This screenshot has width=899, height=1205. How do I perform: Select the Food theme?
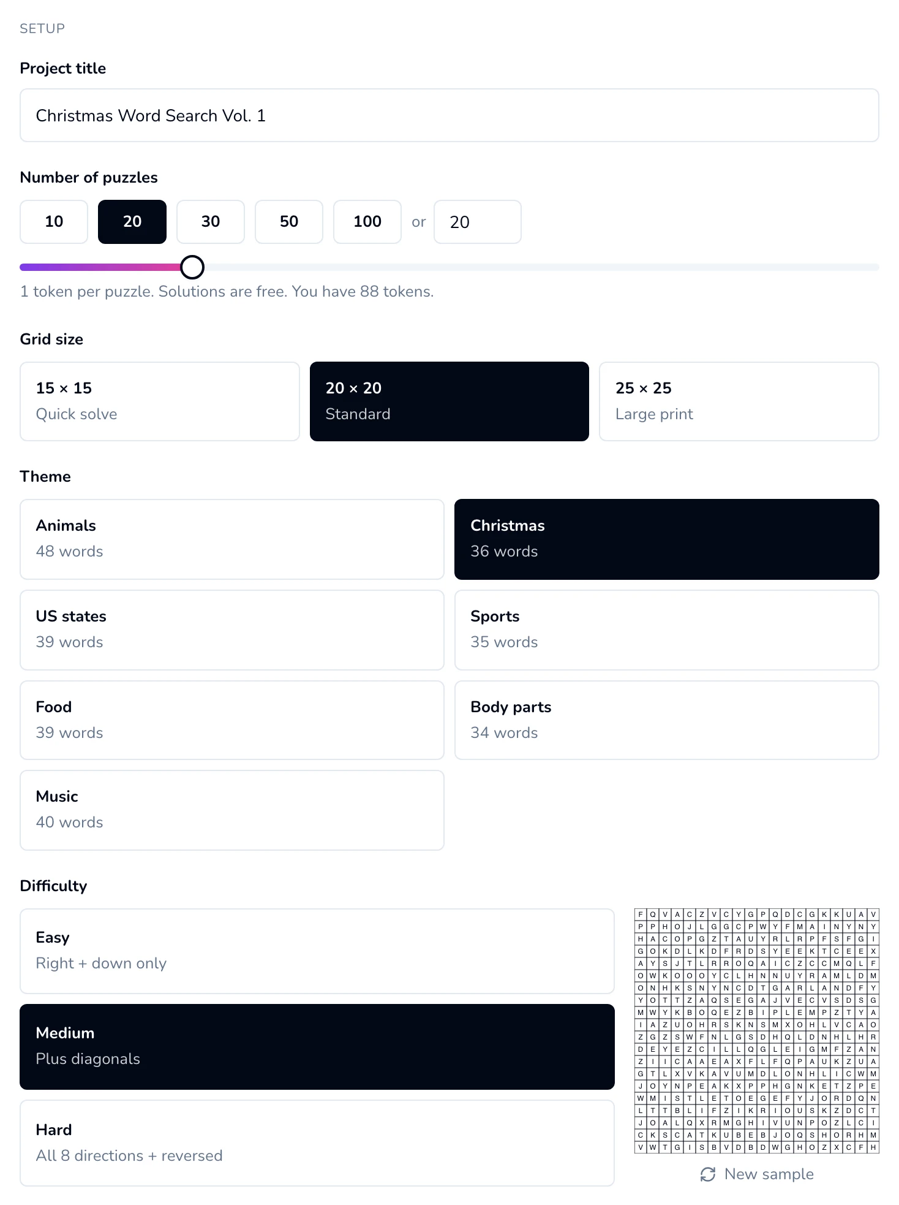click(x=232, y=720)
